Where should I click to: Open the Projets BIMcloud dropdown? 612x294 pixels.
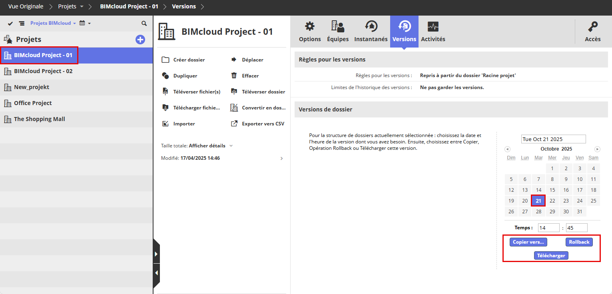point(53,23)
